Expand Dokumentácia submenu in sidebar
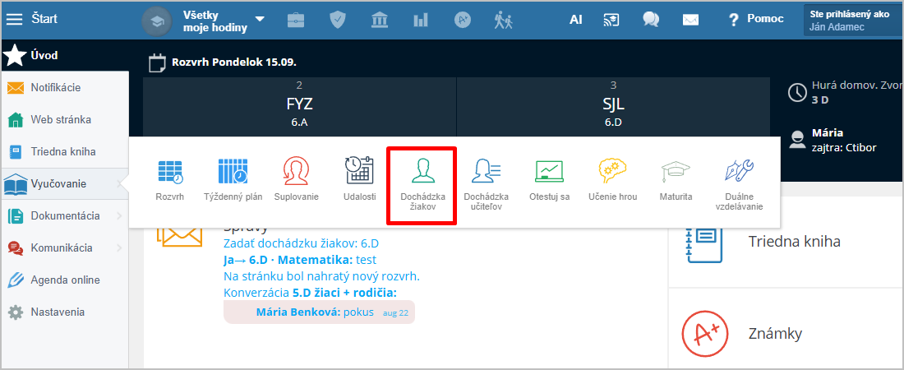The width and height of the screenshot is (904, 370). (65, 216)
